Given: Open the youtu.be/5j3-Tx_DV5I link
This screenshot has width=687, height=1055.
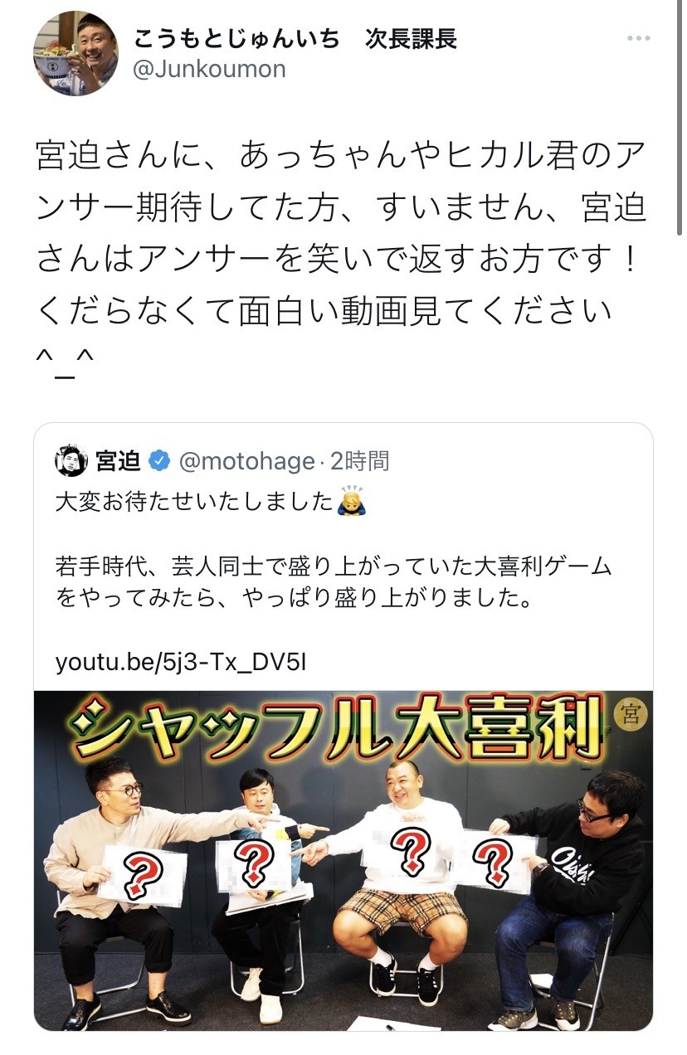Looking at the screenshot, I should tap(181, 663).
